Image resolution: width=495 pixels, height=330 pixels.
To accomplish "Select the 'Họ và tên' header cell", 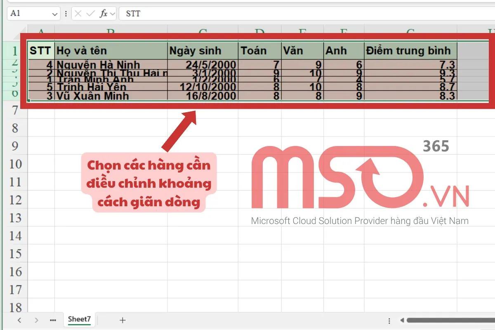I will [111, 51].
